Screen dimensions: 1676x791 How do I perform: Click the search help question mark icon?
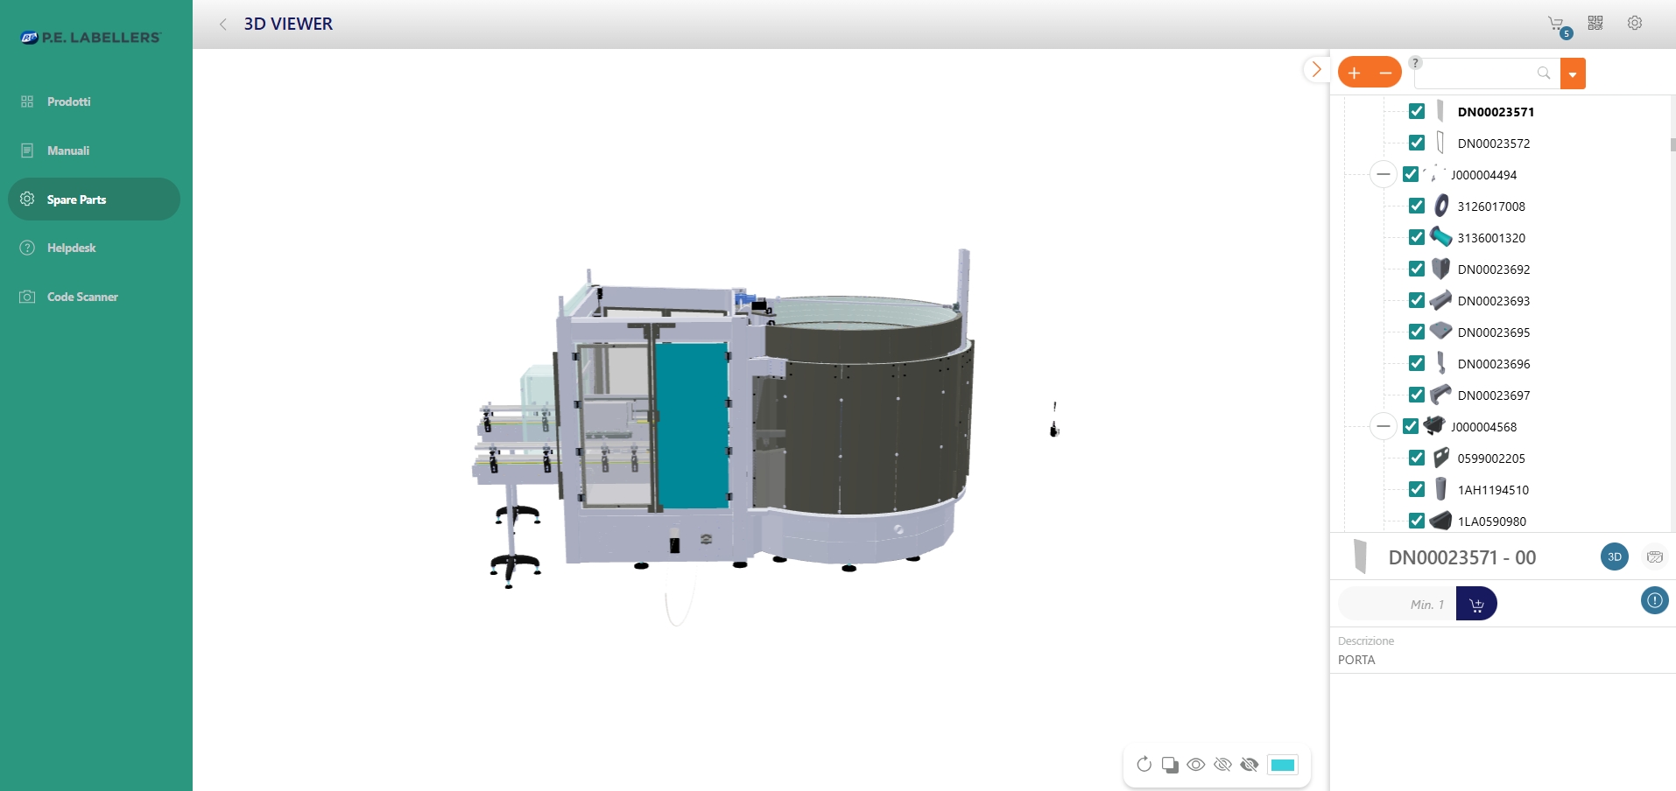tap(1416, 63)
